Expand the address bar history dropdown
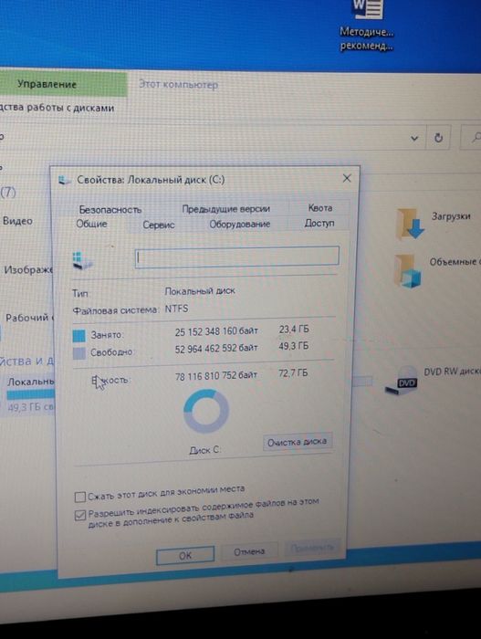This screenshot has height=639, width=481. point(414,138)
